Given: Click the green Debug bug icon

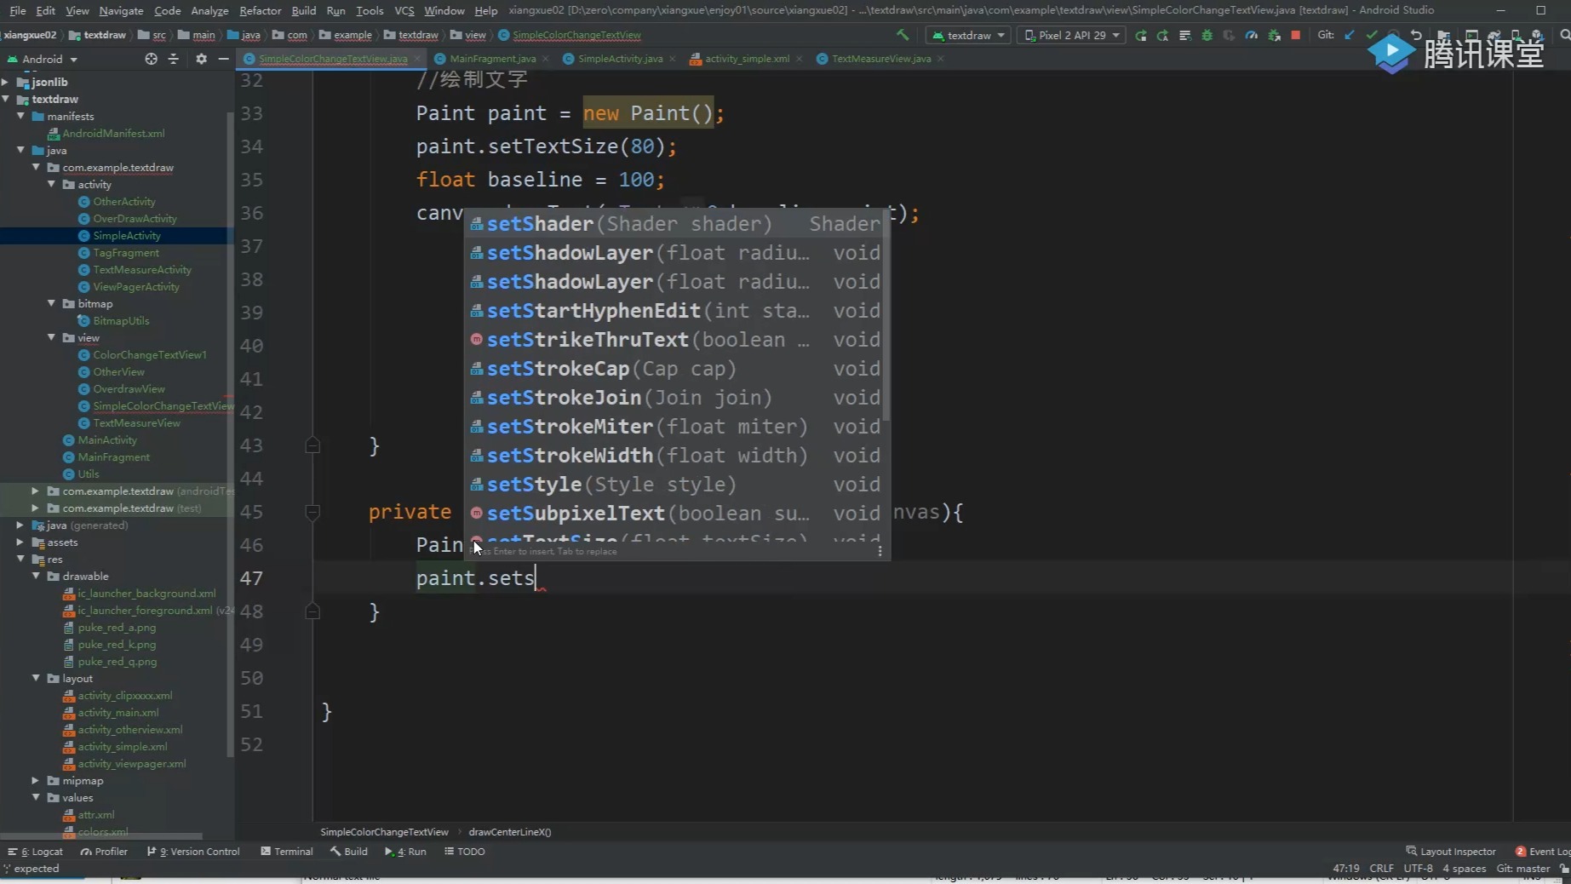Looking at the screenshot, I should tap(1207, 35).
